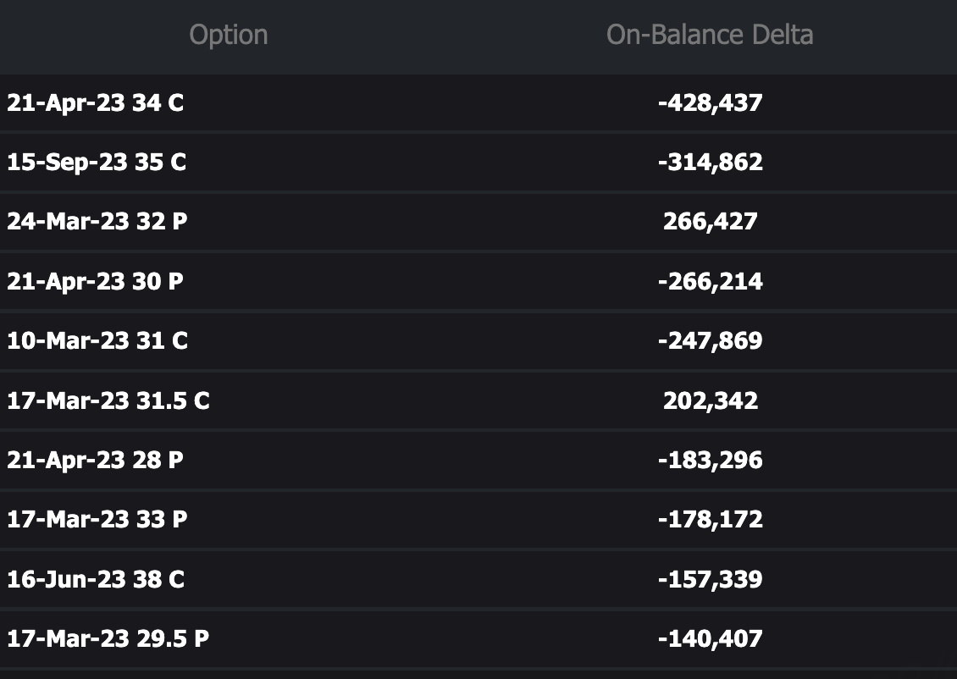The width and height of the screenshot is (957, 679).
Task: Select the 10-Mar-23 31 C option
Action: pos(97,341)
